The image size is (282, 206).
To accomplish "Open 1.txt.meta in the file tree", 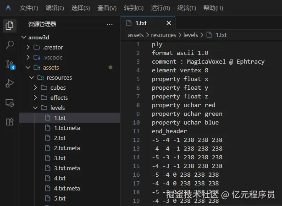I will [70, 128].
